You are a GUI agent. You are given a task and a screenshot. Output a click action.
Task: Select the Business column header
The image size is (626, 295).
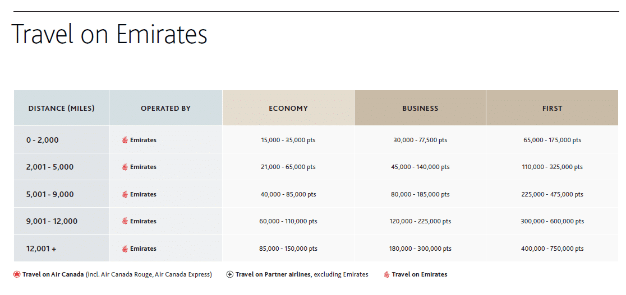pyautogui.click(x=420, y=108)
